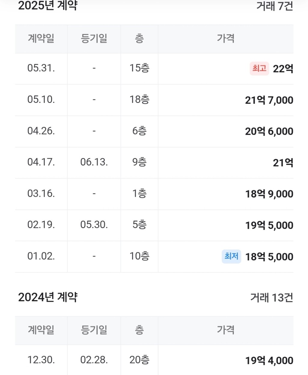The image size is (308, 375).
Task: Open the 12.30. 20층 19억 4,000 row
Action: pyautogui.click(x=154, y=360)
